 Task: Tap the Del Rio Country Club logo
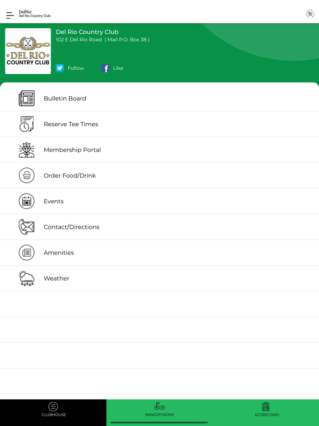coord(28,51)
